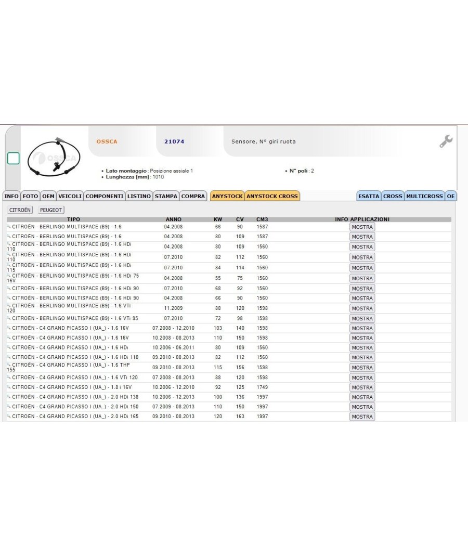The image size is (468, 546).
Task: Open the ANYSTOCK tab
Action: pyautogui.click(x=227, y=196)
